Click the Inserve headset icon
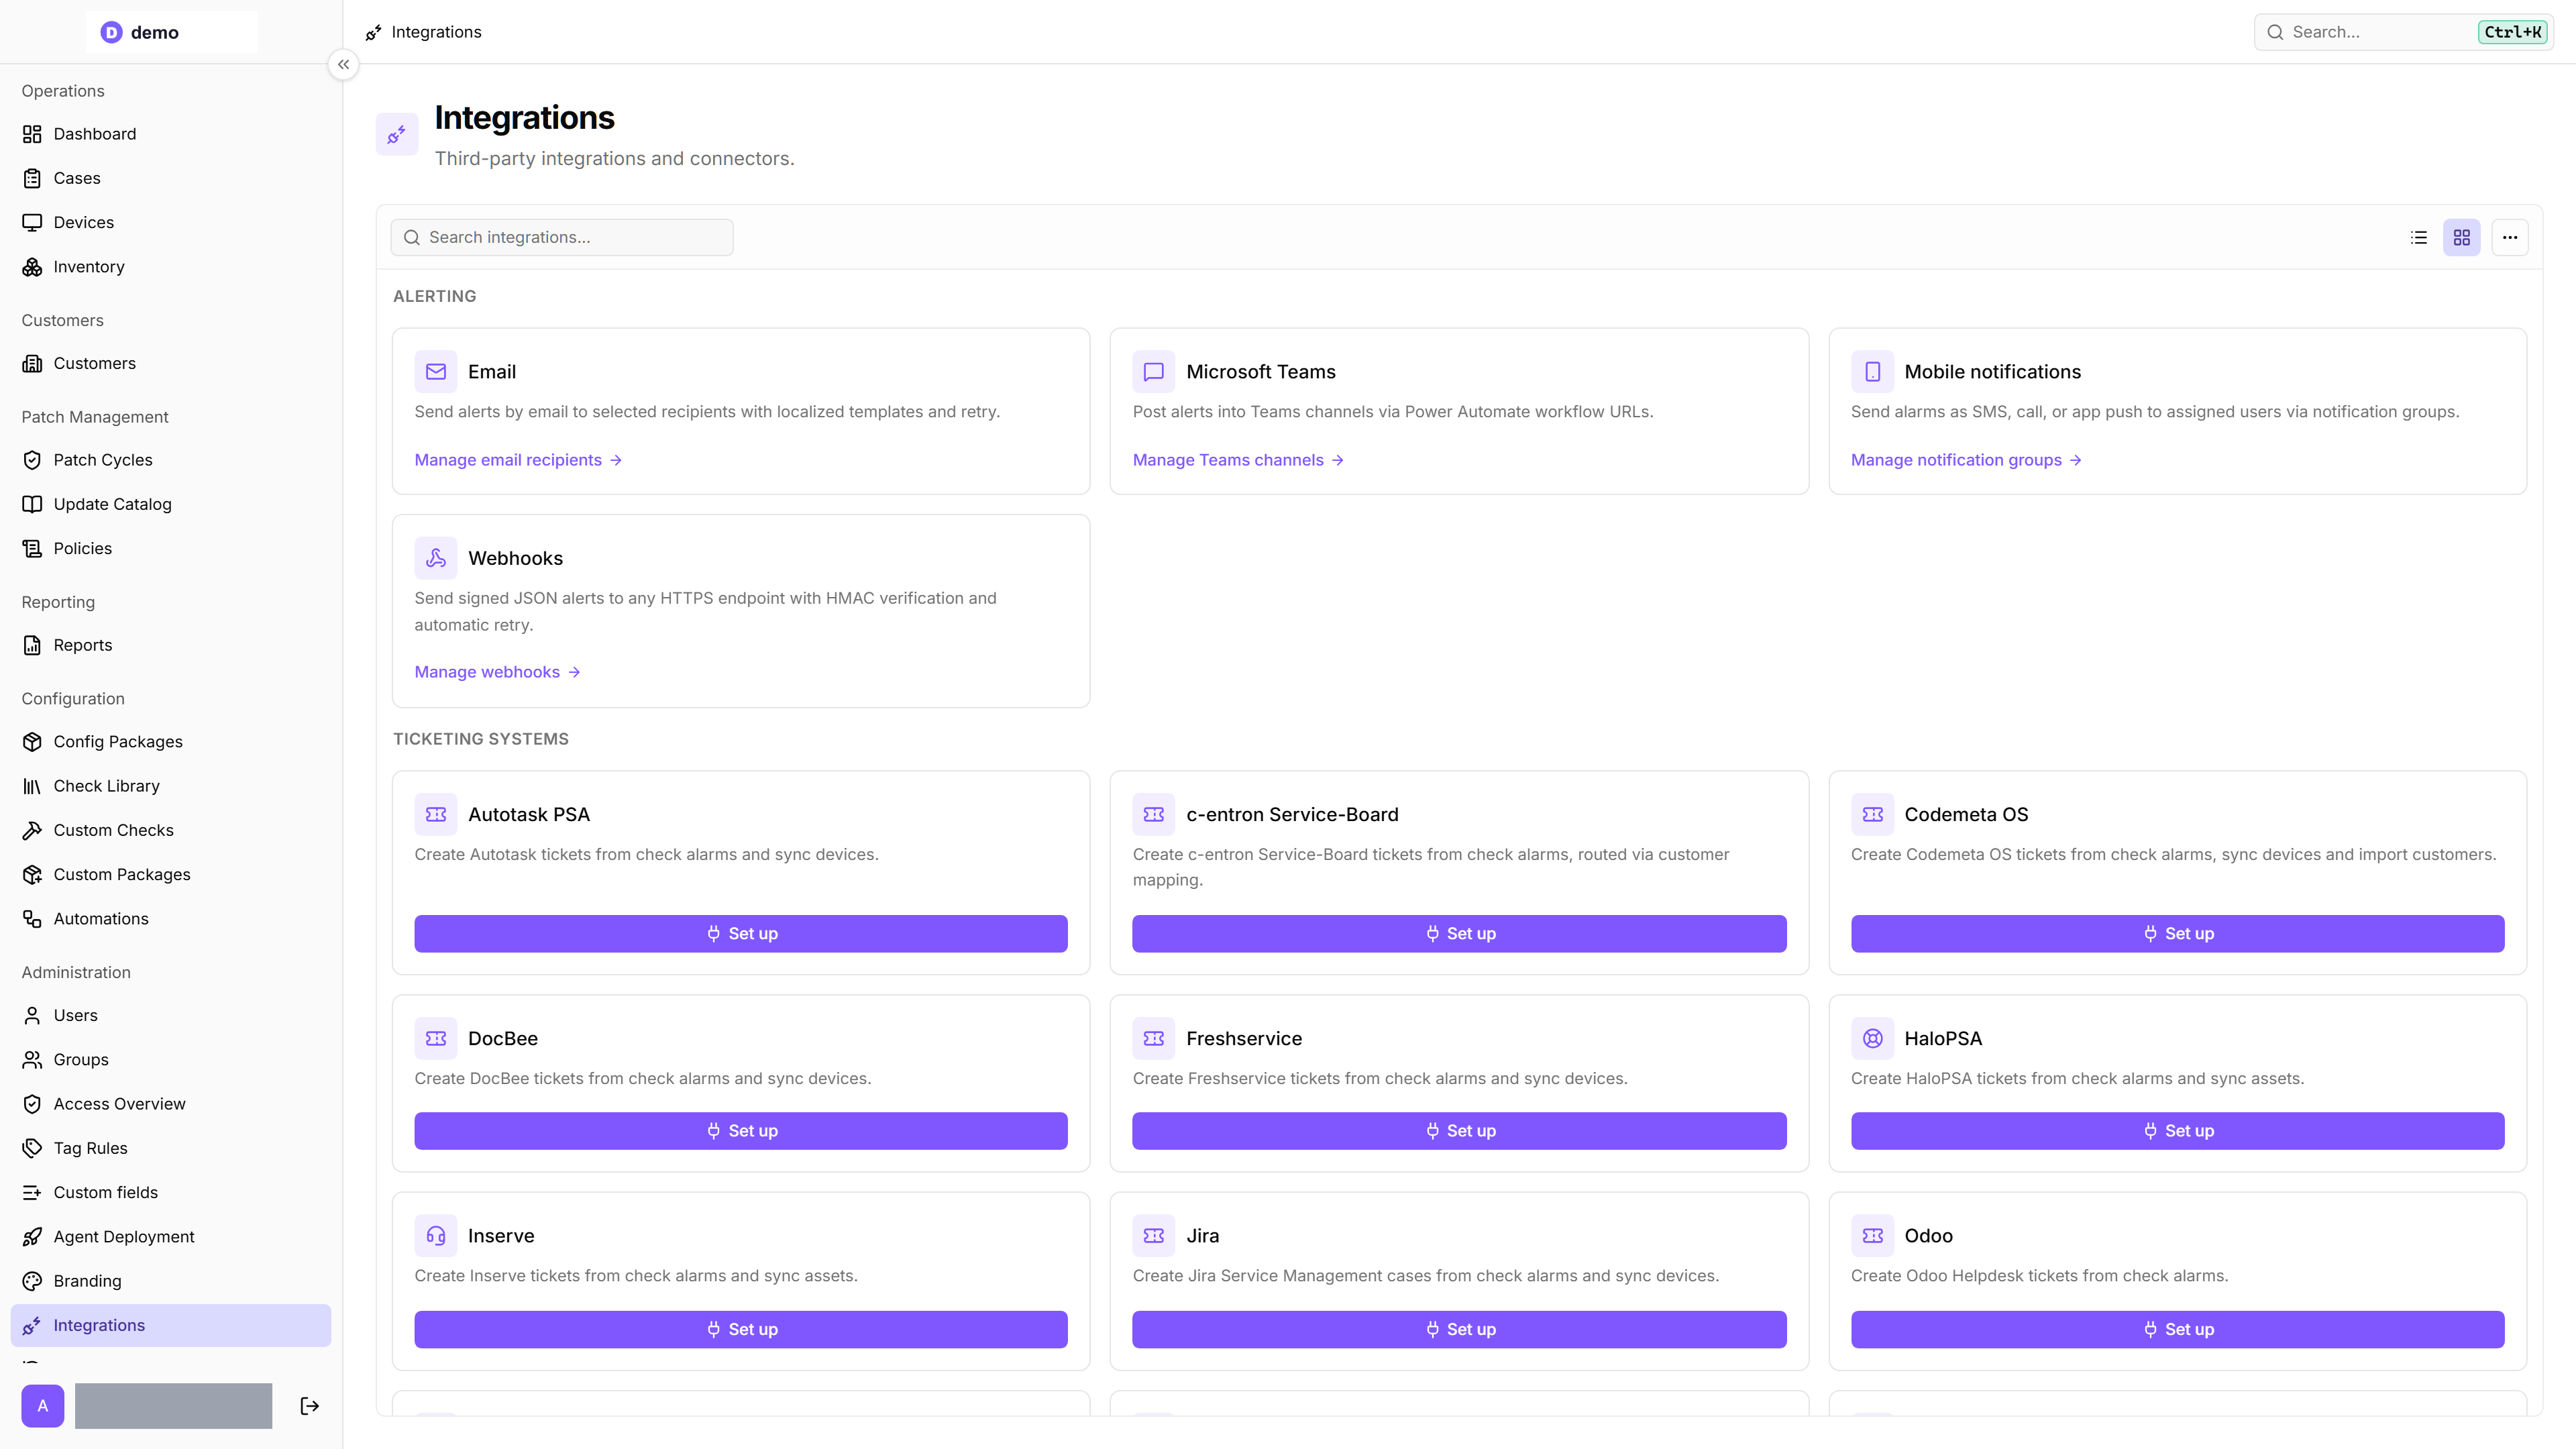Screen dimensions: 2576x1449 click(436, 1236)
